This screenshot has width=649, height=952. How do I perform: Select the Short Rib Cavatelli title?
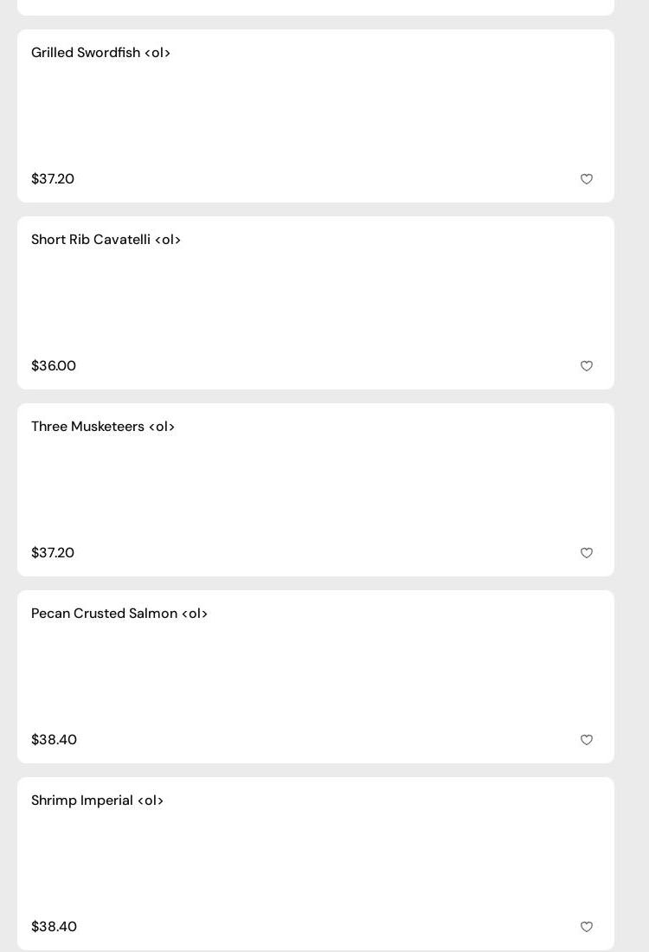(106, 240)
